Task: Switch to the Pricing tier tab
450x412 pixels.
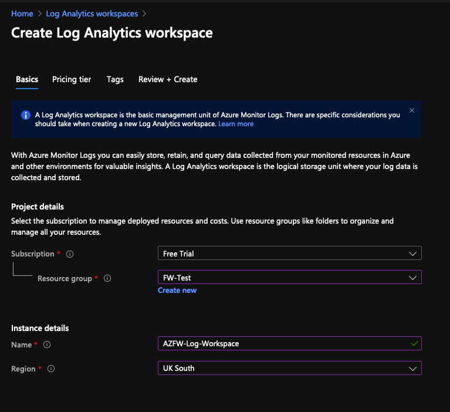Action: click(72, 80)
